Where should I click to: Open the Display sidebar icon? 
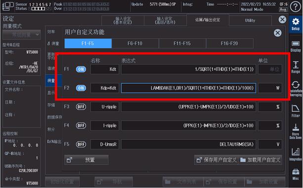click(296, 46)
